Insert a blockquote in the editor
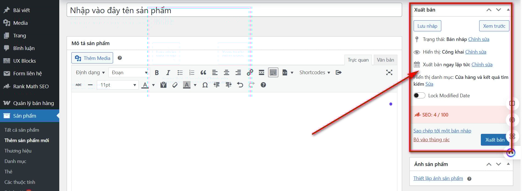522x191 pixels. (203, 73)
